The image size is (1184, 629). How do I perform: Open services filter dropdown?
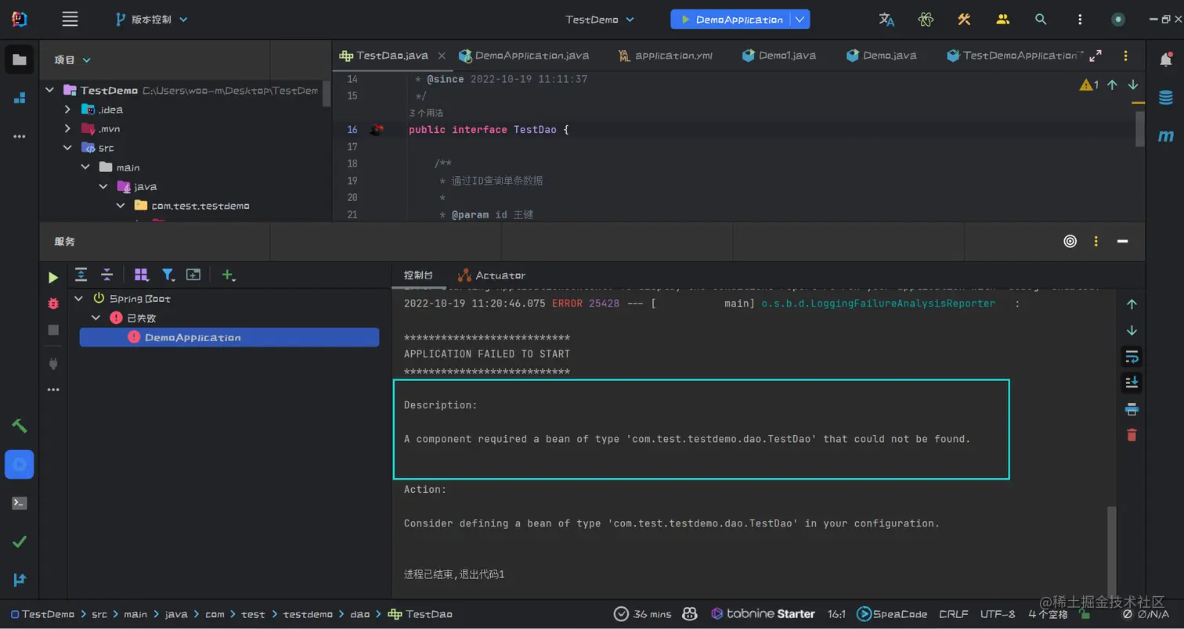(168, 275)
